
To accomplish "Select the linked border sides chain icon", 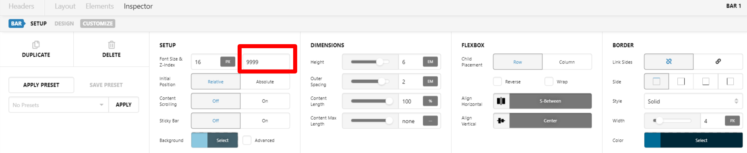I will (x=718, y=61).
